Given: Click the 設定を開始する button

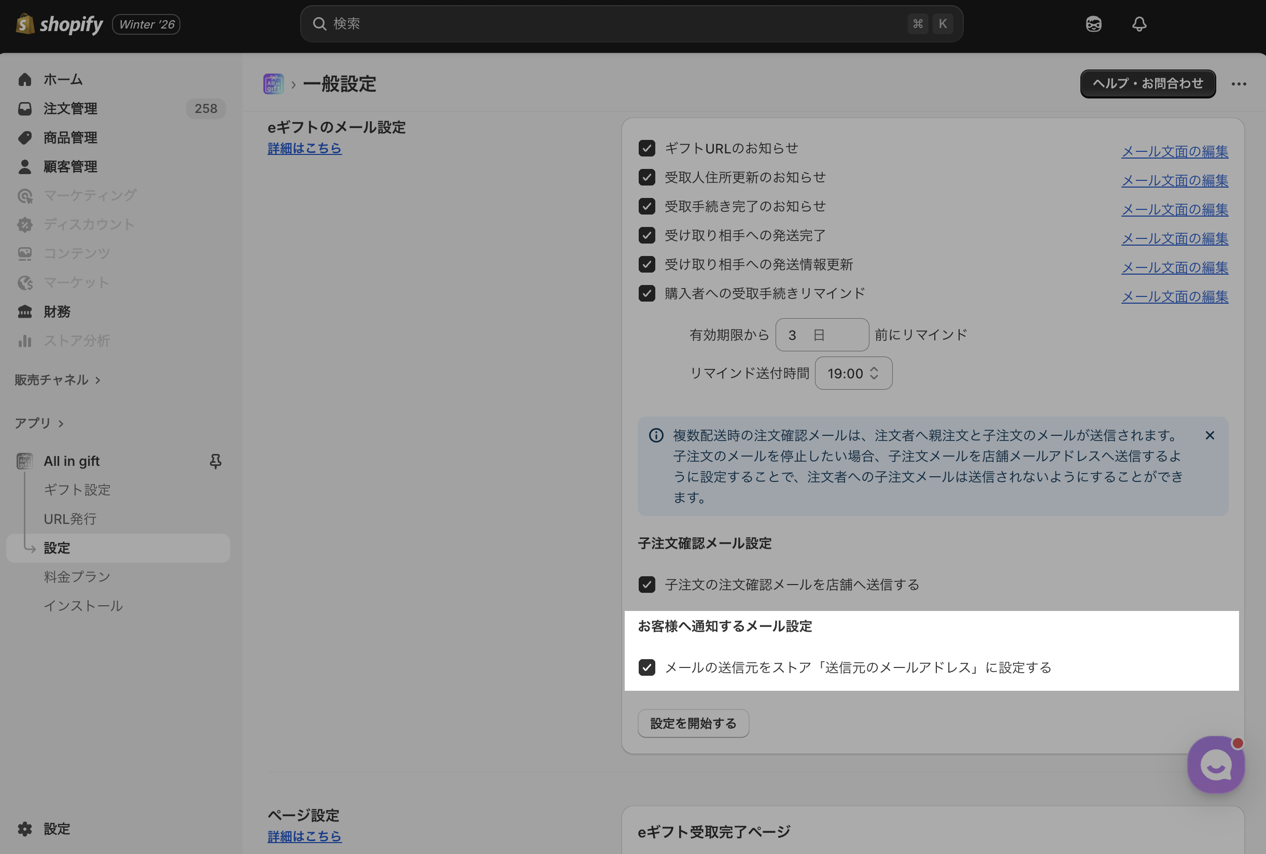Looking at the screenshot, I should (693, 723).
